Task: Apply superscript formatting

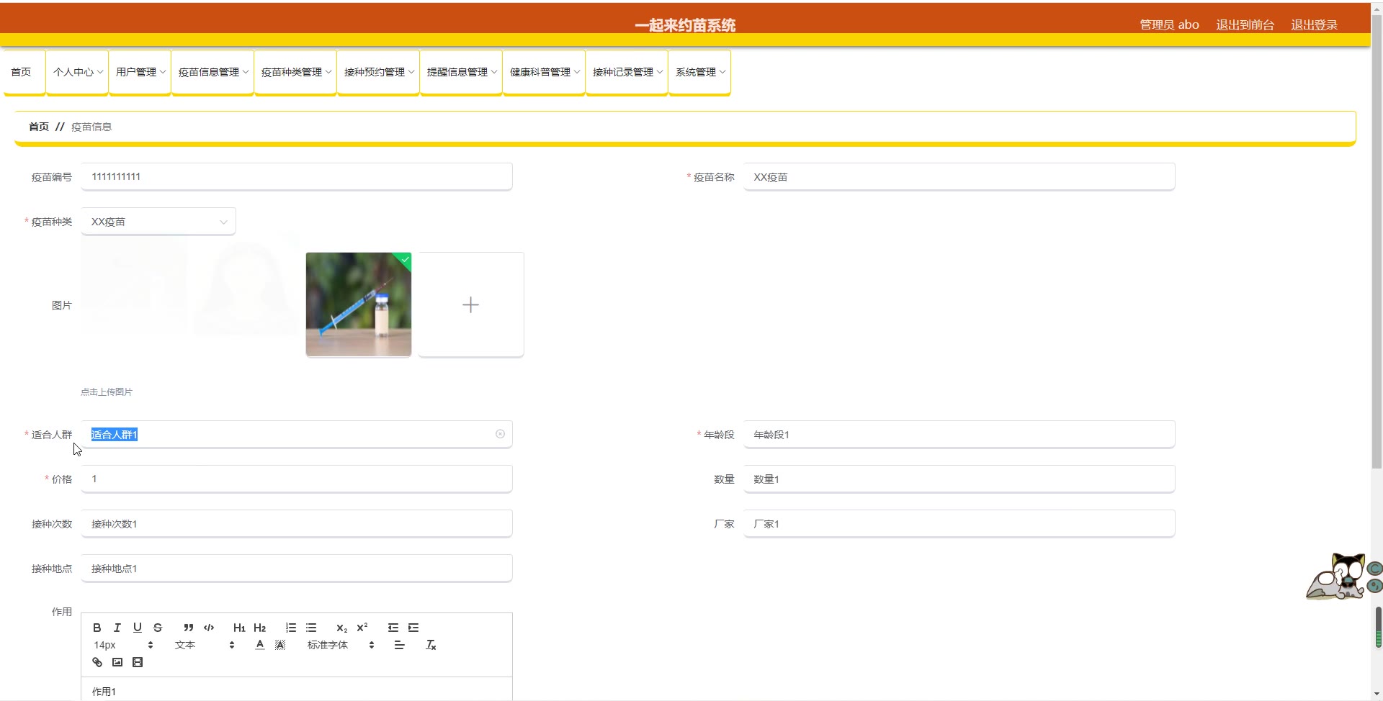Action: tap(362, 628)
